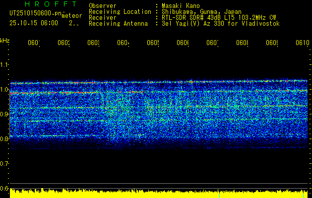Screen dimensions: 312x198
Task: Click the 0607 time marker
Action: [212, 43]
